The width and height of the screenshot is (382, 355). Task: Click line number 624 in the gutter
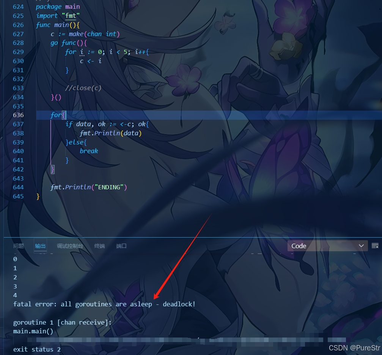pos(18,6)
